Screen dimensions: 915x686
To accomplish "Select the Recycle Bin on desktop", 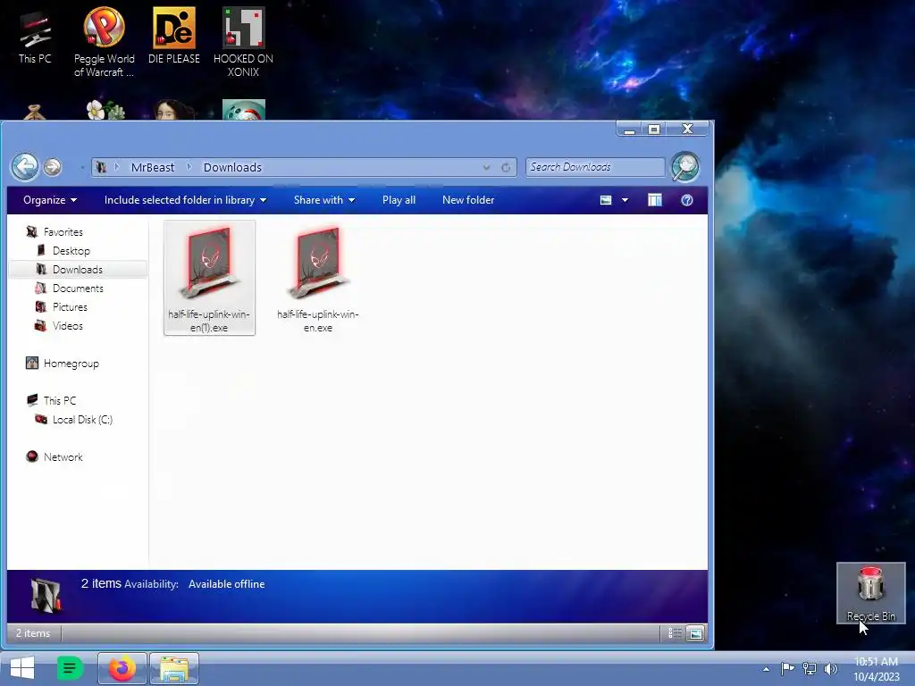I will tap(870, 593).
